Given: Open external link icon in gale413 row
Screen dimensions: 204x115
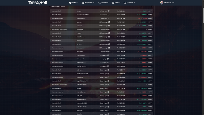Looking at the screenshot, I should [x=108, y=96].
